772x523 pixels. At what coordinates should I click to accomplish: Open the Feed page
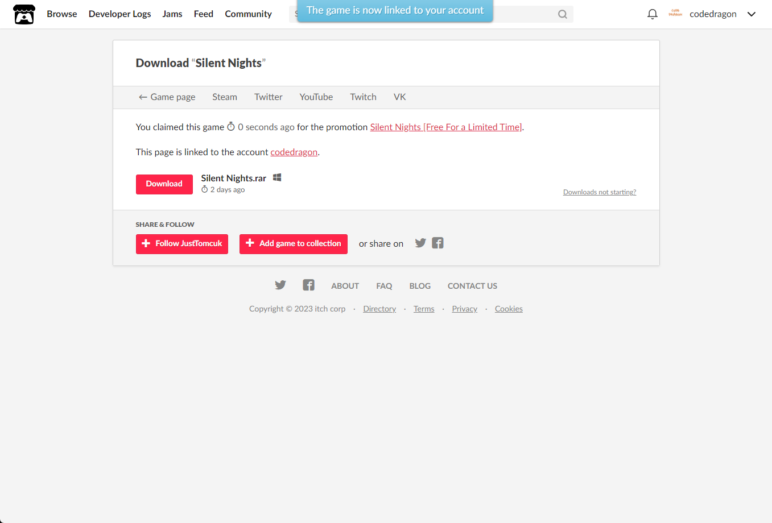(x=204, y=14)
